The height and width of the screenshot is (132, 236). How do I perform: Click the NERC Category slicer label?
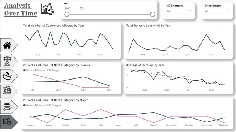click(175, 6)
